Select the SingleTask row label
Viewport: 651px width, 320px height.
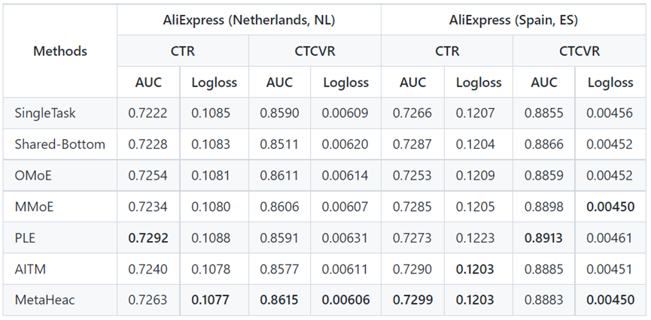(x=45, y=113)
